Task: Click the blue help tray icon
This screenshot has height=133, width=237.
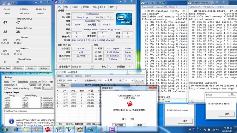Action: click(194, 129)
